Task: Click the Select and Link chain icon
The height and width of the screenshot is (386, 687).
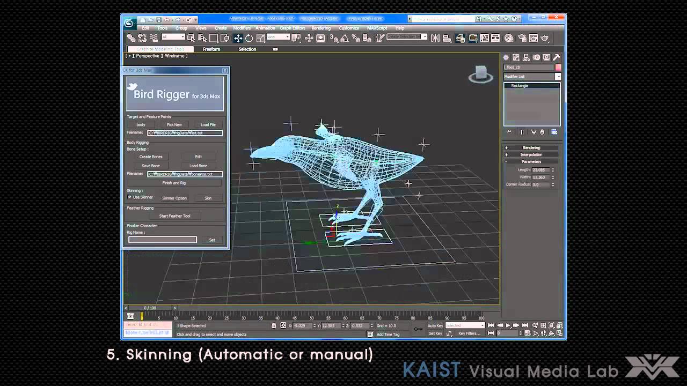Action: 131,38
